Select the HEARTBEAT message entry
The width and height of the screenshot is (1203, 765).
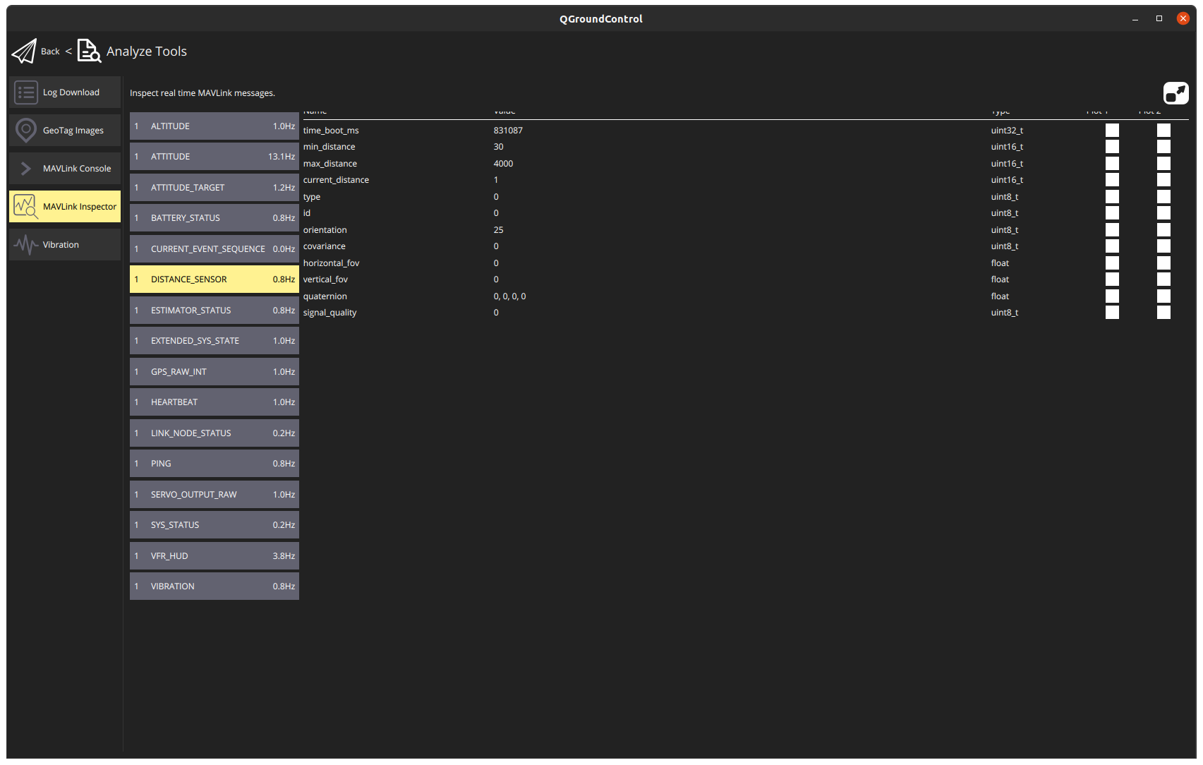[214, 402]
